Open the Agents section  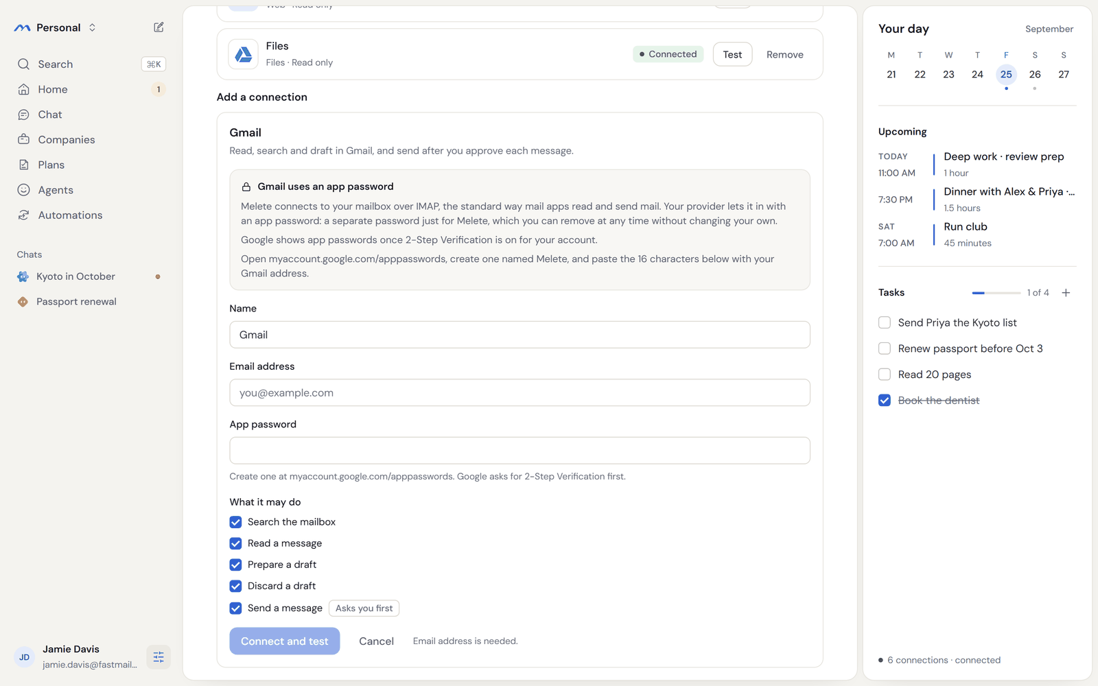tap(91, 190)
